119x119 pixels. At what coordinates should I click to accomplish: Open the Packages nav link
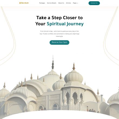click(x=42, y=3)
